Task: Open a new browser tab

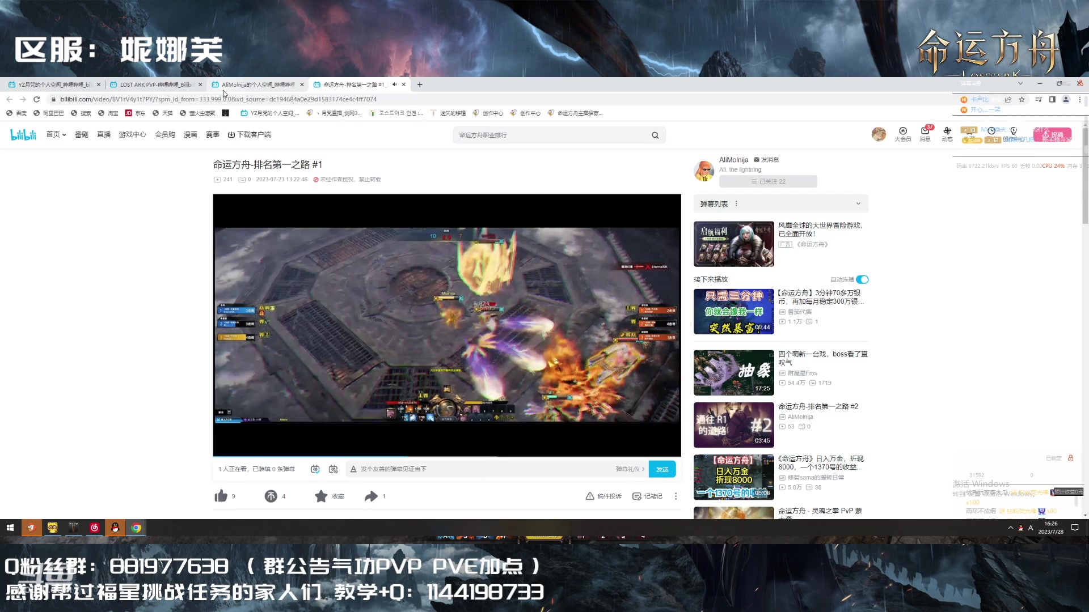Action: point(420,84)
